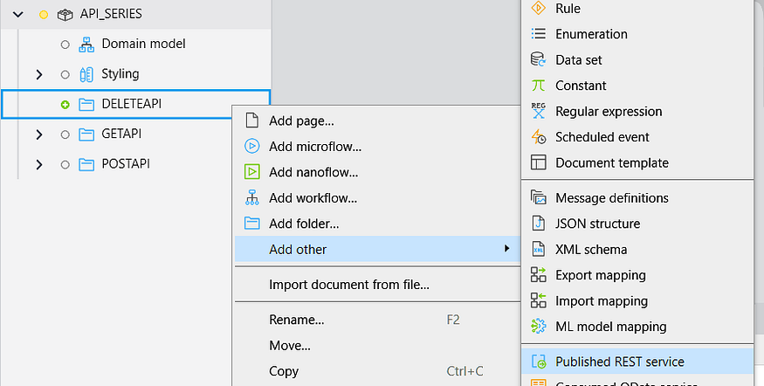Click Rename... in the context menu
The height and width of the screenshot is (386, 764).
(296, 320)
